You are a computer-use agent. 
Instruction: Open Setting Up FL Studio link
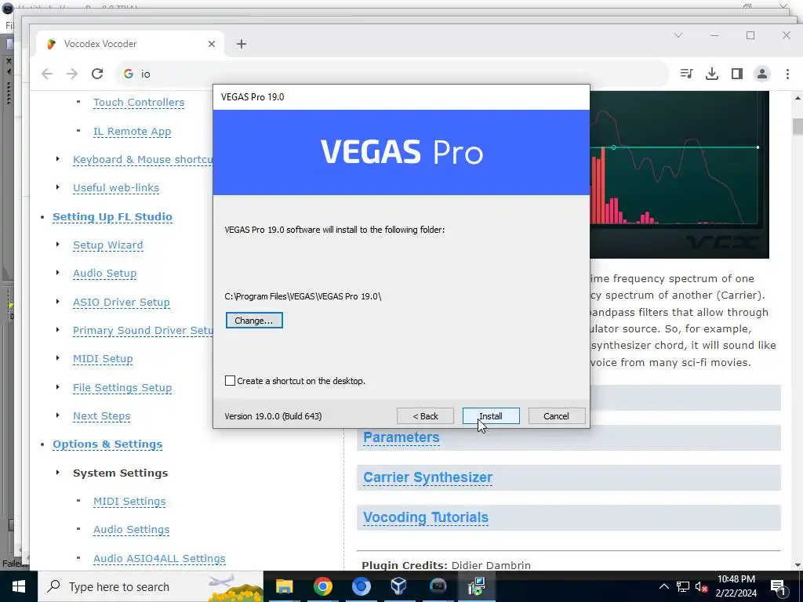(x=113, y=216)
